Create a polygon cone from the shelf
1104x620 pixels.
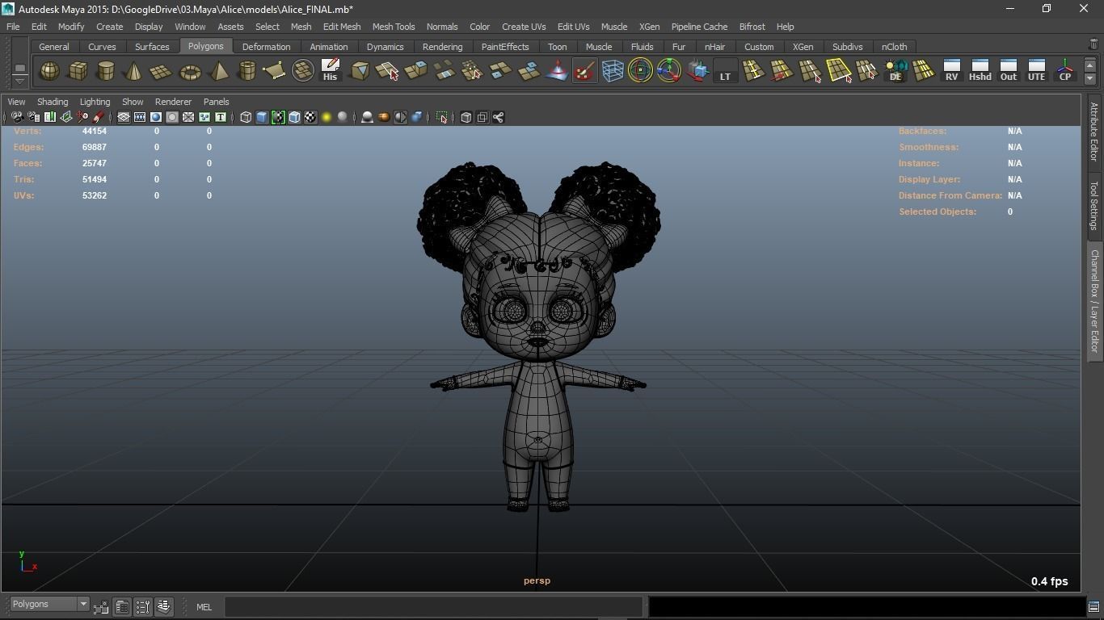click(x=133, y=72)
